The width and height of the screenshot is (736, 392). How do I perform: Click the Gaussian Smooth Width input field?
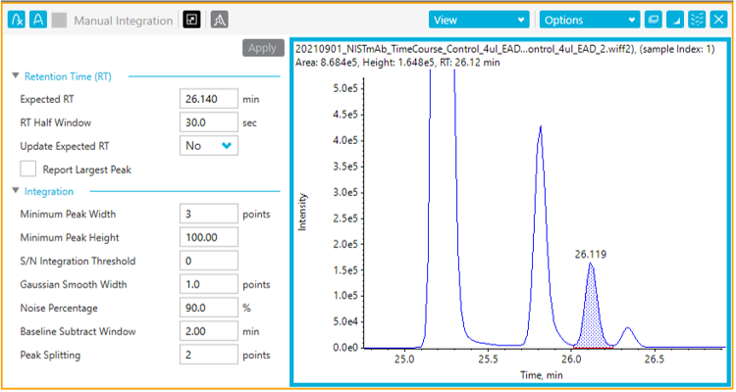coord(210,284)
